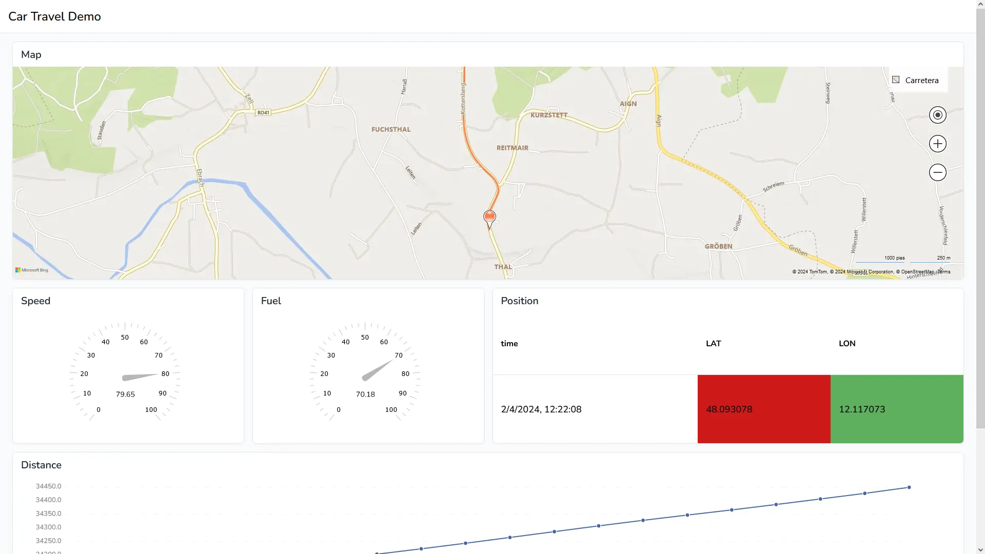The image size is (985, 554).
Task: Zoom in on the map
Action: tap(937, 144)
